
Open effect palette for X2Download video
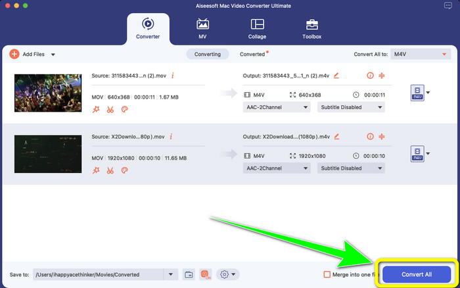click(124, 170)
